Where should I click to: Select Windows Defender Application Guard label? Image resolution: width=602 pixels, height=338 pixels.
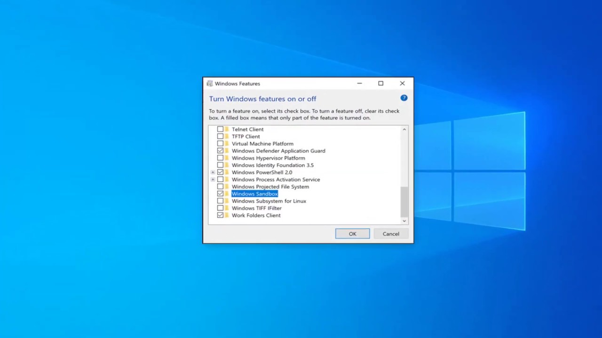278,151
